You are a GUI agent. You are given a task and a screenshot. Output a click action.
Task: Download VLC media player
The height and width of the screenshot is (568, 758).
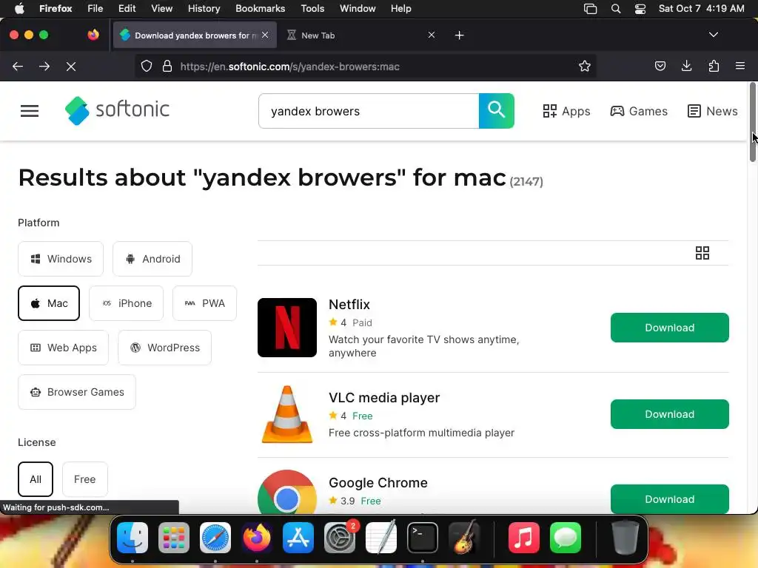pyautogui.click(x=669, y=414)
